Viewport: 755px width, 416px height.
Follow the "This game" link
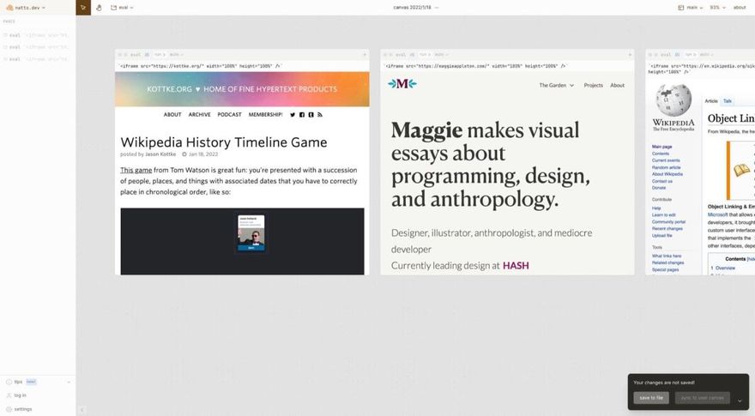coord(136,170)
